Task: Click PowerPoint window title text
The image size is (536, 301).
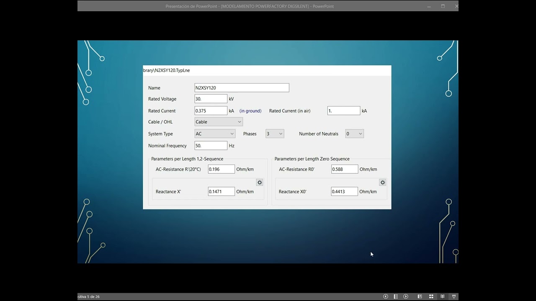Action: 250,6
